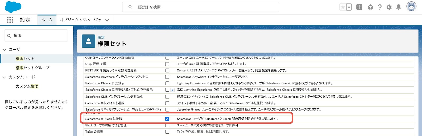Click the グローバル検索をお試しください text

pos(34,108)
